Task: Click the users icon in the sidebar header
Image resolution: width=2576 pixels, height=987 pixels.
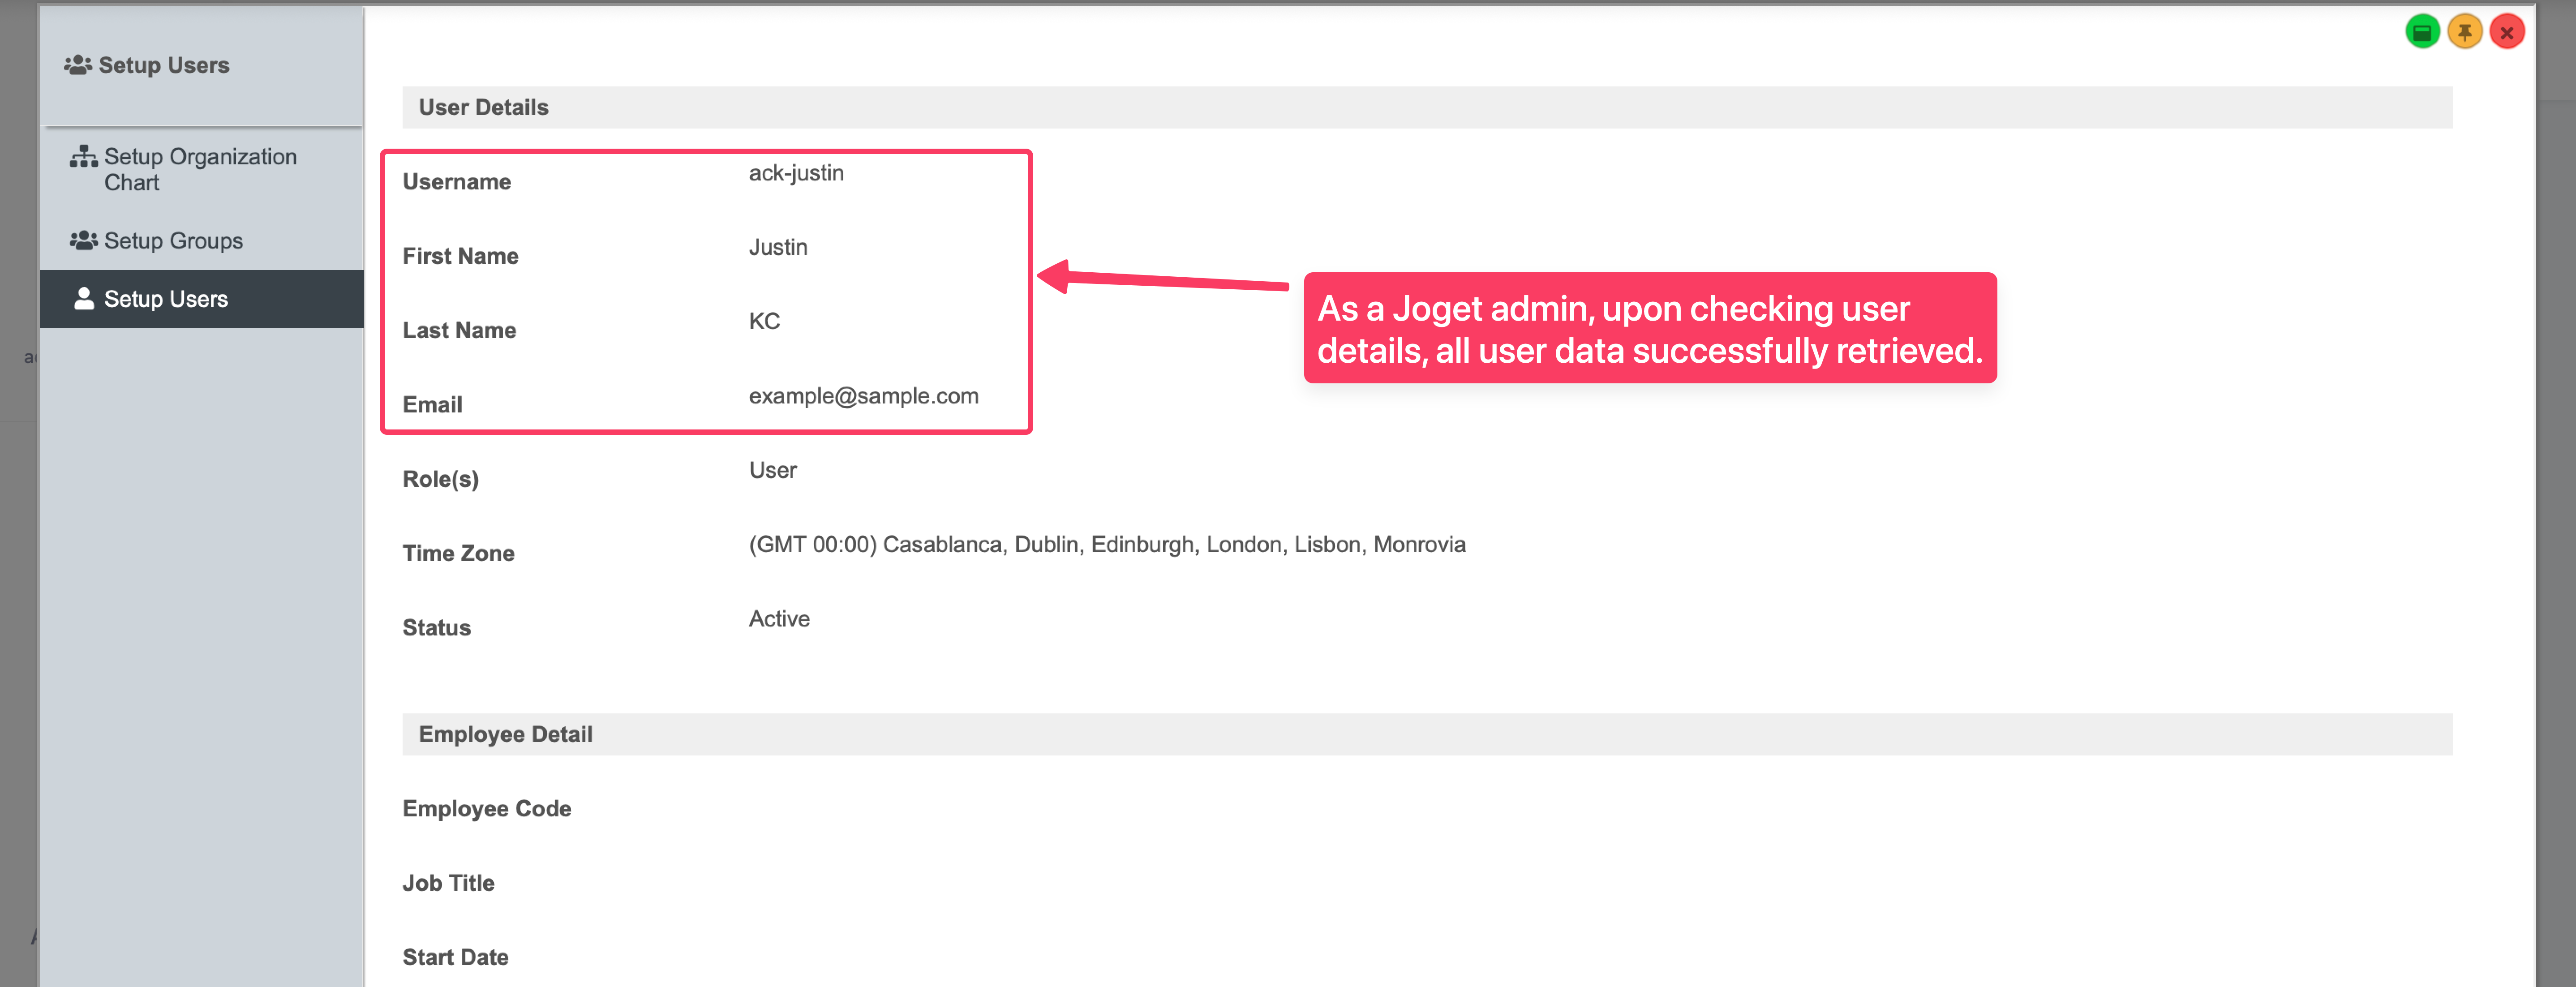Action: [78, 65]
